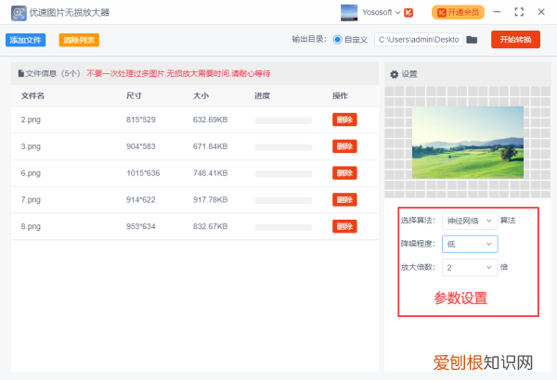Click the progress bar for 8.png
557x380 pixels.
(283, 227)
